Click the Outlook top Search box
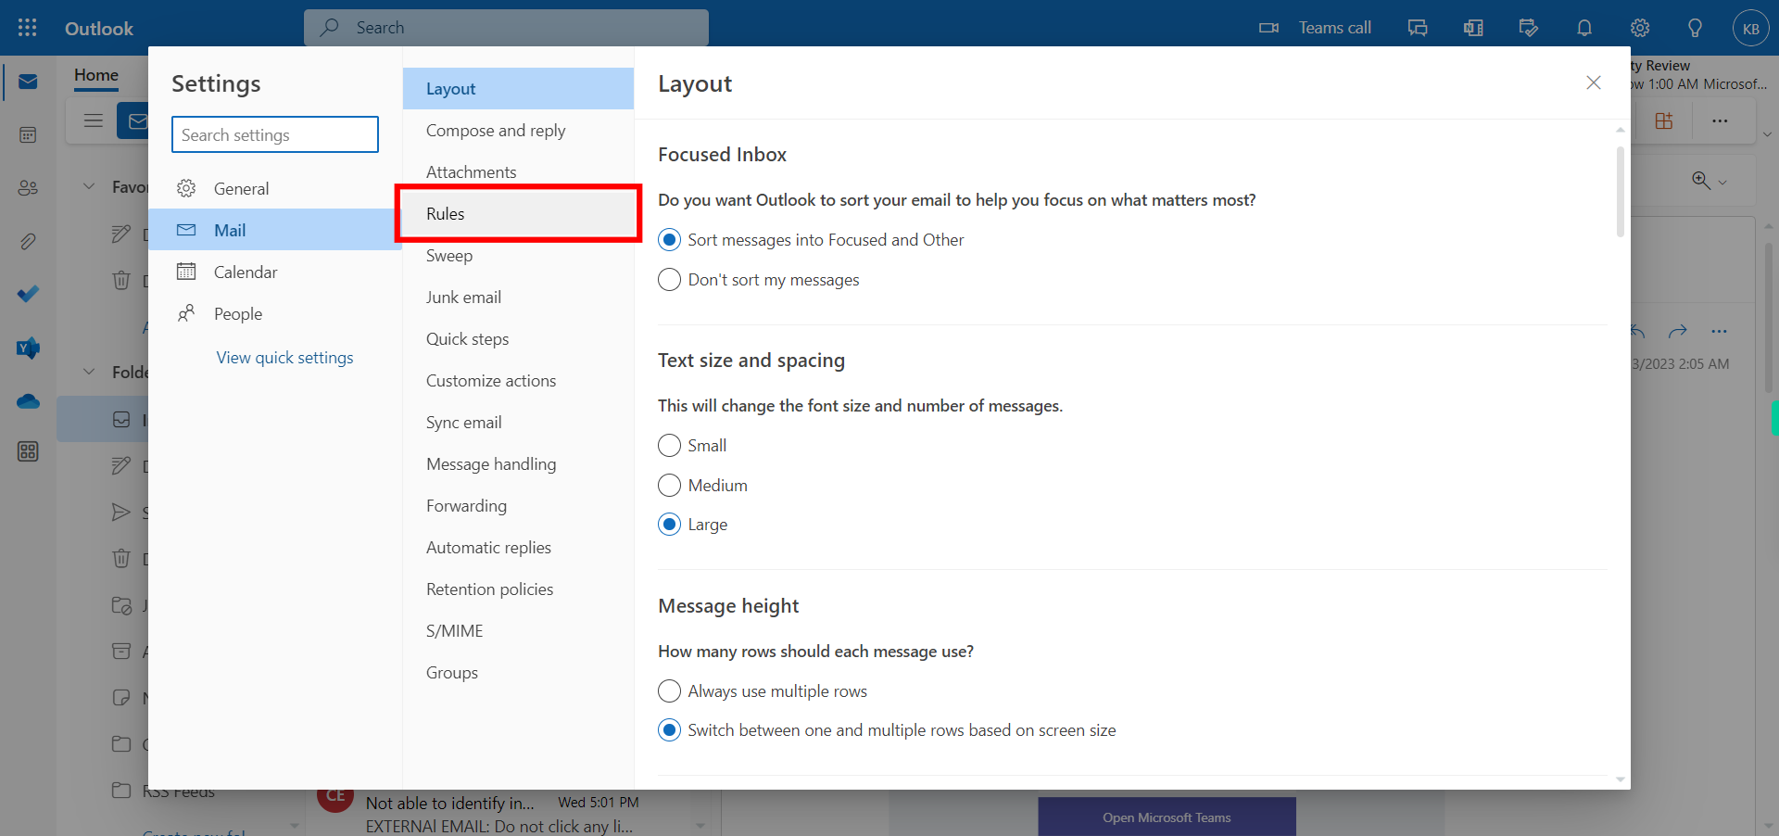 [x=506, y=28]
